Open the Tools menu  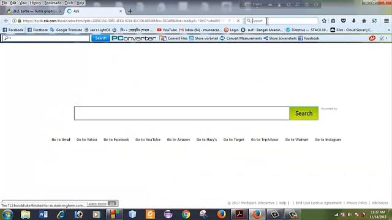click(x=69, y=3)
